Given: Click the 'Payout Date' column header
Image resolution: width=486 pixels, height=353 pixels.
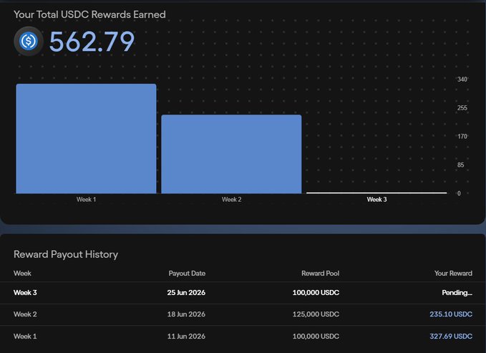Looking at the screenshot, I should (187, 274).
